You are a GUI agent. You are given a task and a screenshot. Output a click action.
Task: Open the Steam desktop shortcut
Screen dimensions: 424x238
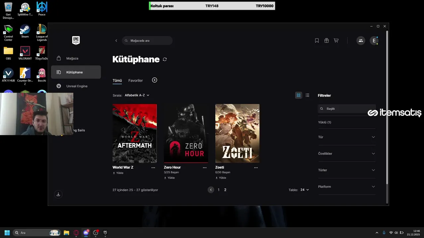point(25,31)
